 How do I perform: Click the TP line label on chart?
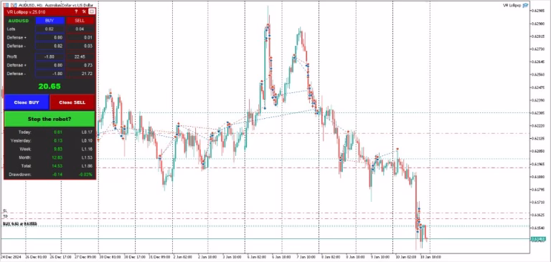coord(5,216)
